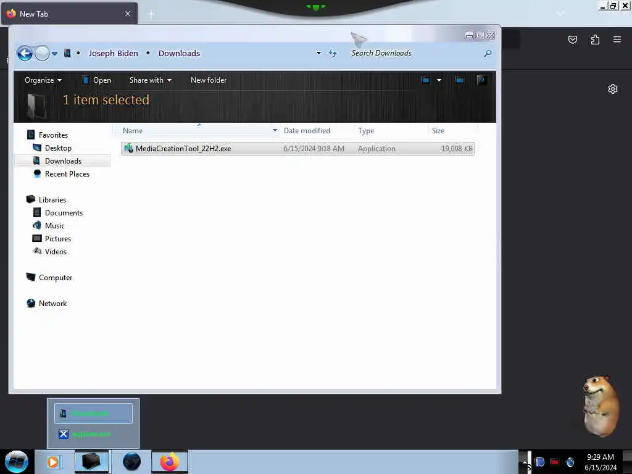This screenshot has height=474, width=632.
Task: Open Recent Places in navigation pane
Action: 67,173
